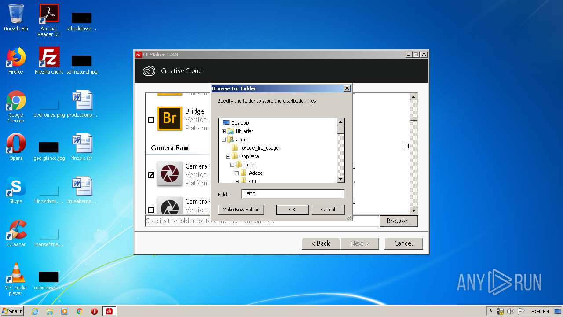Screen dimensions: 563x317
Task: Click the Browse... button in CCMaker
Action: (x=398, y=221)
